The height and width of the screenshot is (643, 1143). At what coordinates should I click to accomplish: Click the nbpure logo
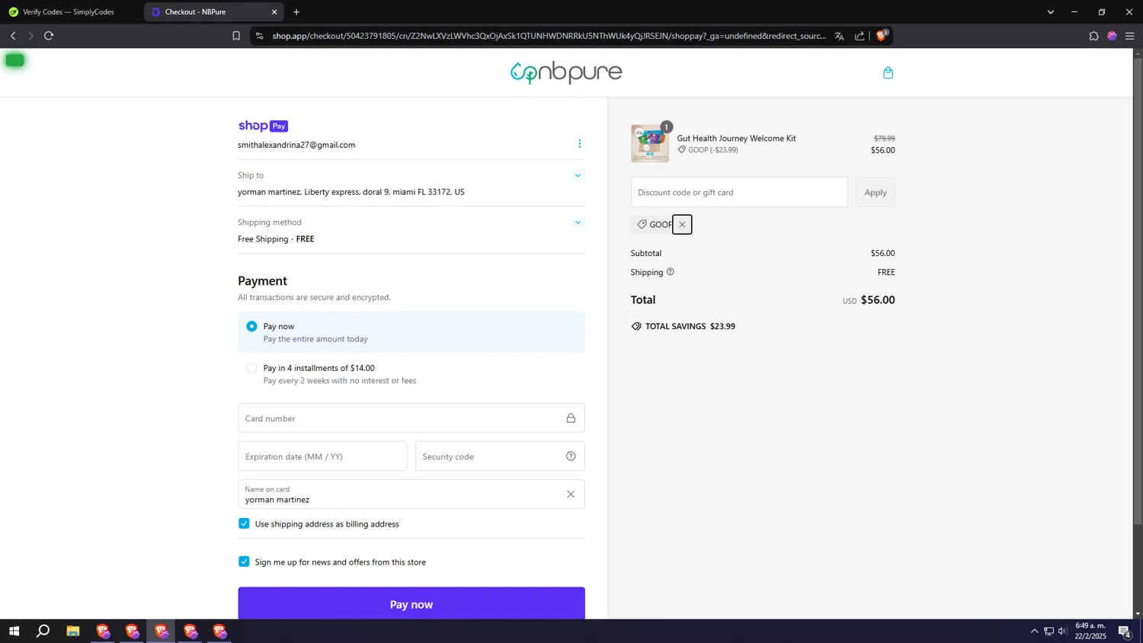566,72
